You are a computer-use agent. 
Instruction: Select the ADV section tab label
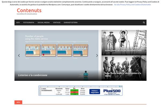18,102
